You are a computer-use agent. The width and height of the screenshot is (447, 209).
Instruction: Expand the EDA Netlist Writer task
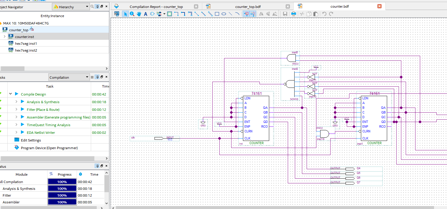(17, 132)
